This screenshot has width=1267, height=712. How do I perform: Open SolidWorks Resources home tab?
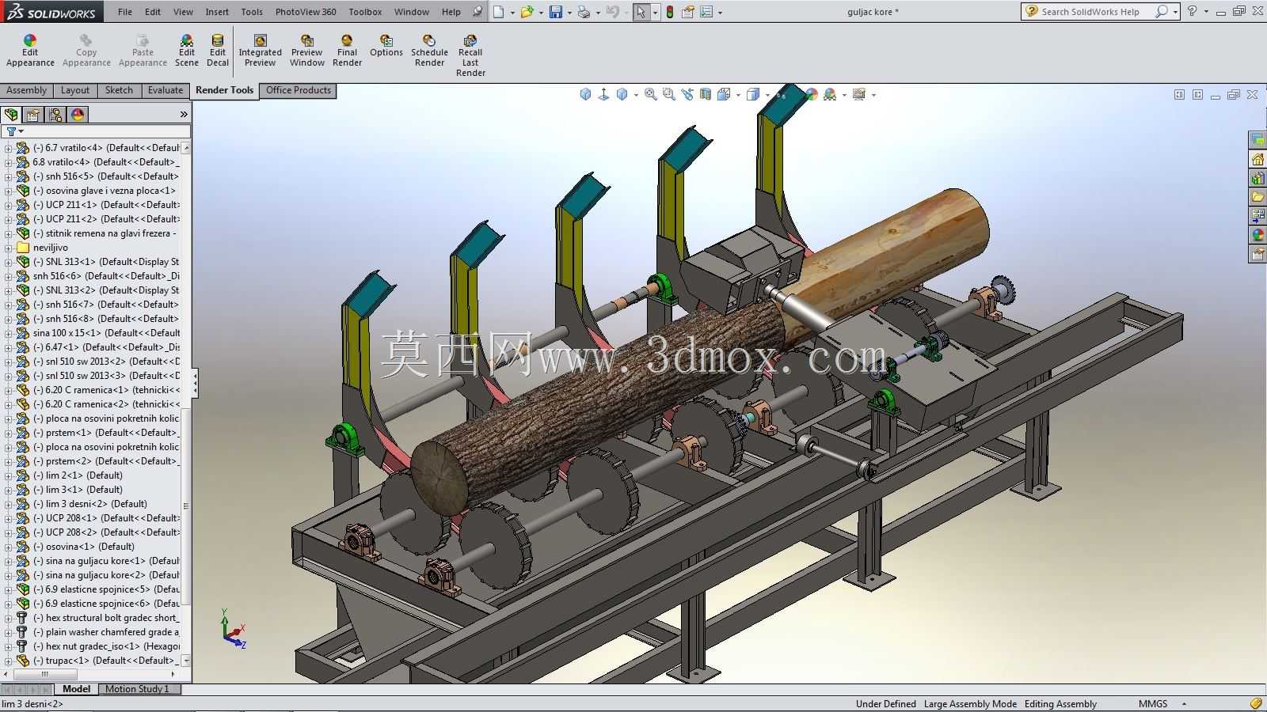click(1257, 159)
